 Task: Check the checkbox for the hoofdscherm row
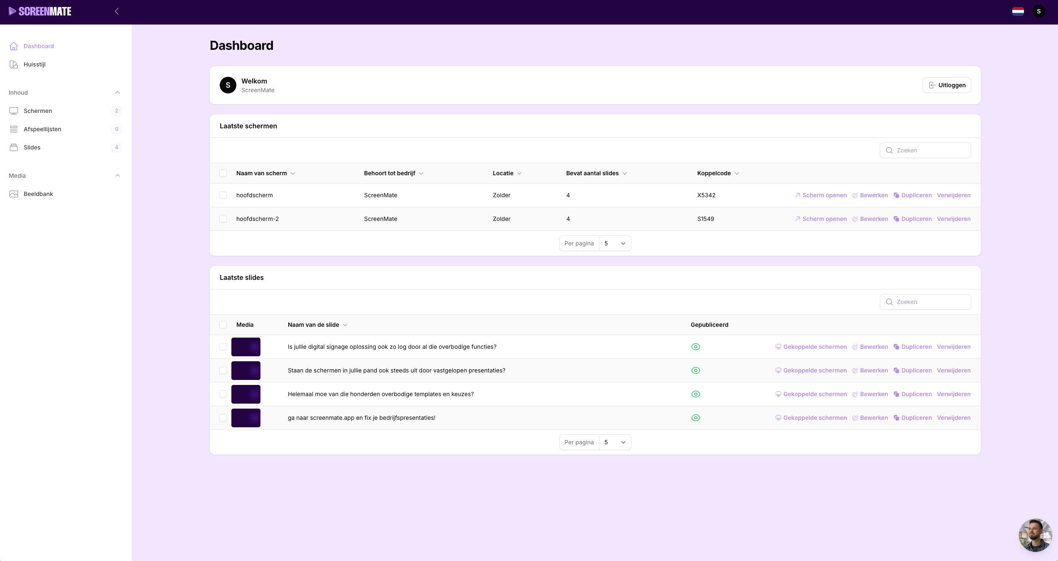(223, 195)
